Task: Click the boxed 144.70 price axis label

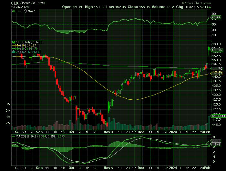Action: point(217,69)
